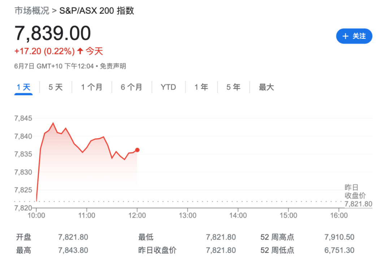The height and width of the screenshot is (262, 390).
Task: Click the 最高 value 7,843.80
Action: tap(73, 250)
